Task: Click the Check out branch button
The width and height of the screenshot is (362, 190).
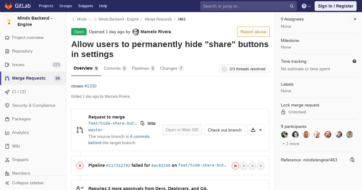Action: tap(224, 130)
